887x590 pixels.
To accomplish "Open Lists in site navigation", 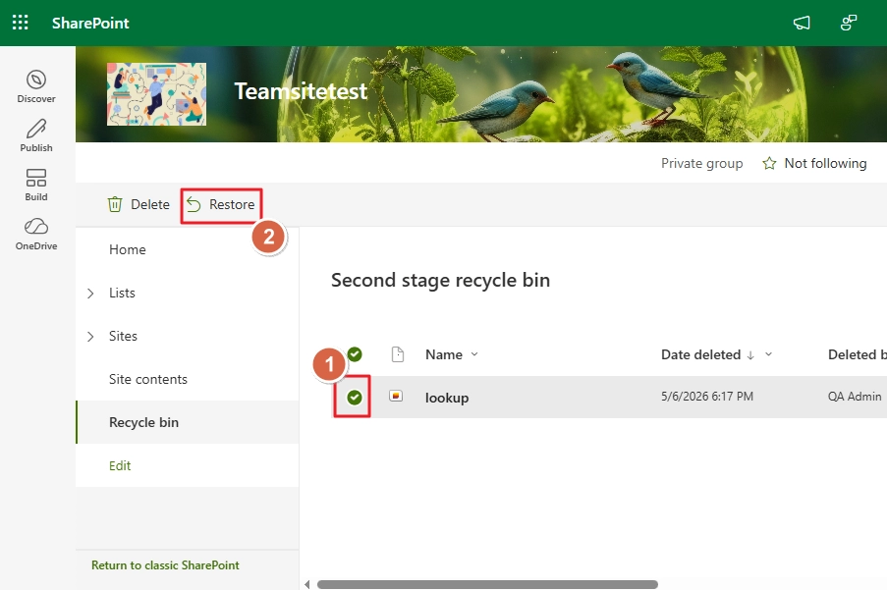I will click(x=122, y=293).
